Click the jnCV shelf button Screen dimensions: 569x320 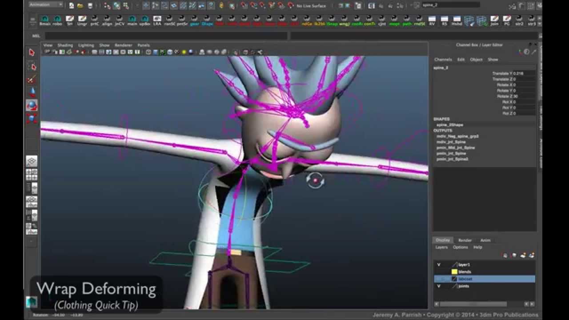pos(120,20)
